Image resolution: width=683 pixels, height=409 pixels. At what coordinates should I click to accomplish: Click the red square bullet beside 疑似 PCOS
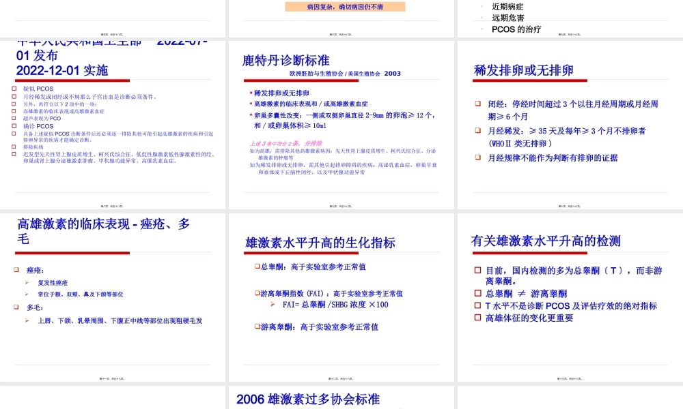(x=14, y=89)
